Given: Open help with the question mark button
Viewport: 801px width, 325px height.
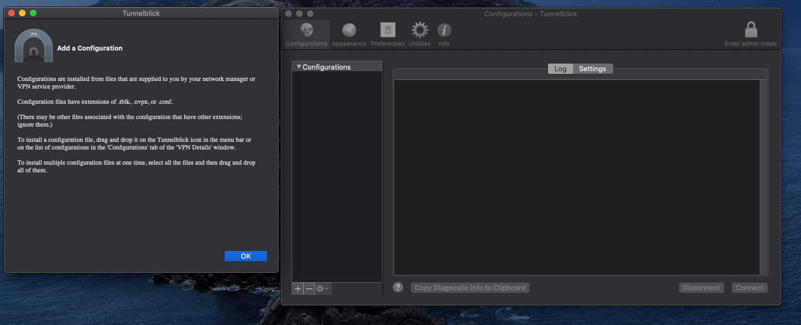Looking at the screenshot, I should click(398, 287).
